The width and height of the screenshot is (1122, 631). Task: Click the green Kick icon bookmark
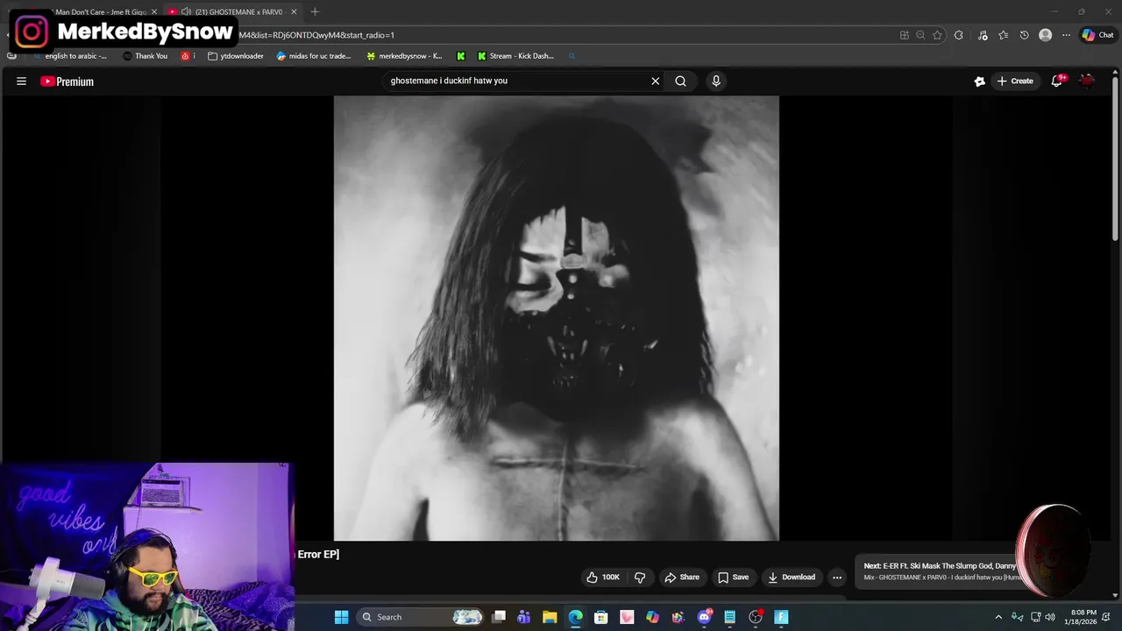pyautogui.click(x=460, y=56)
